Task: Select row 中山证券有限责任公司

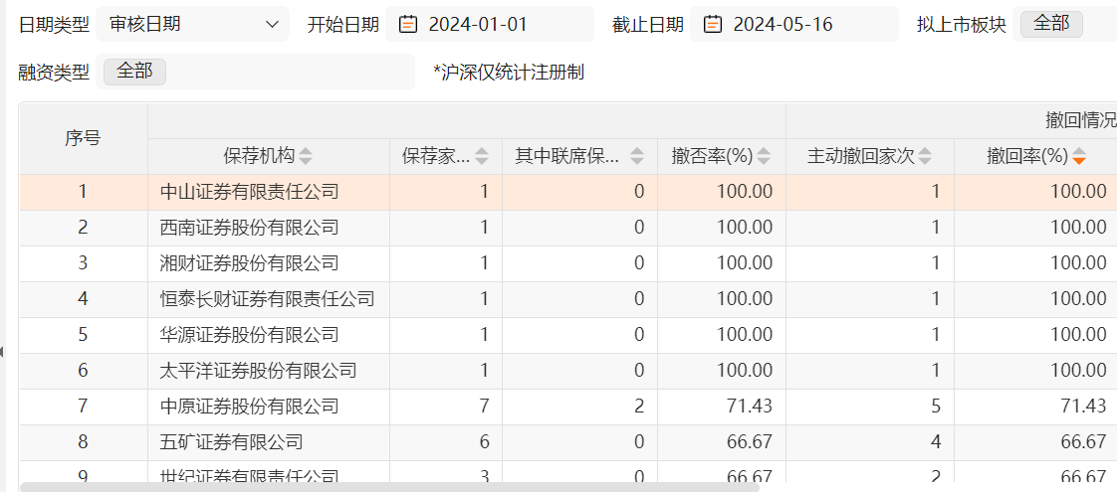Action: [567, 192]
